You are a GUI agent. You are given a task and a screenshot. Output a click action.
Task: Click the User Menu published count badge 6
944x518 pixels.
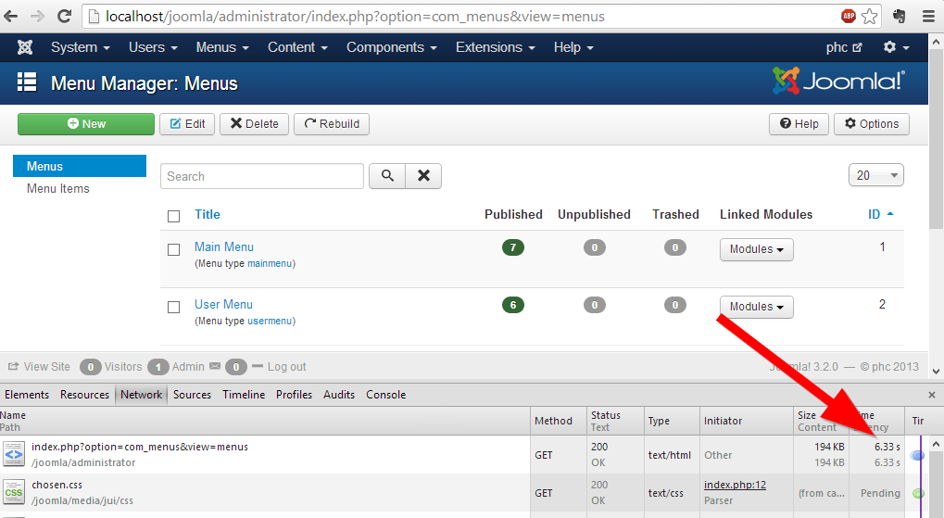(x=513, y=305)
